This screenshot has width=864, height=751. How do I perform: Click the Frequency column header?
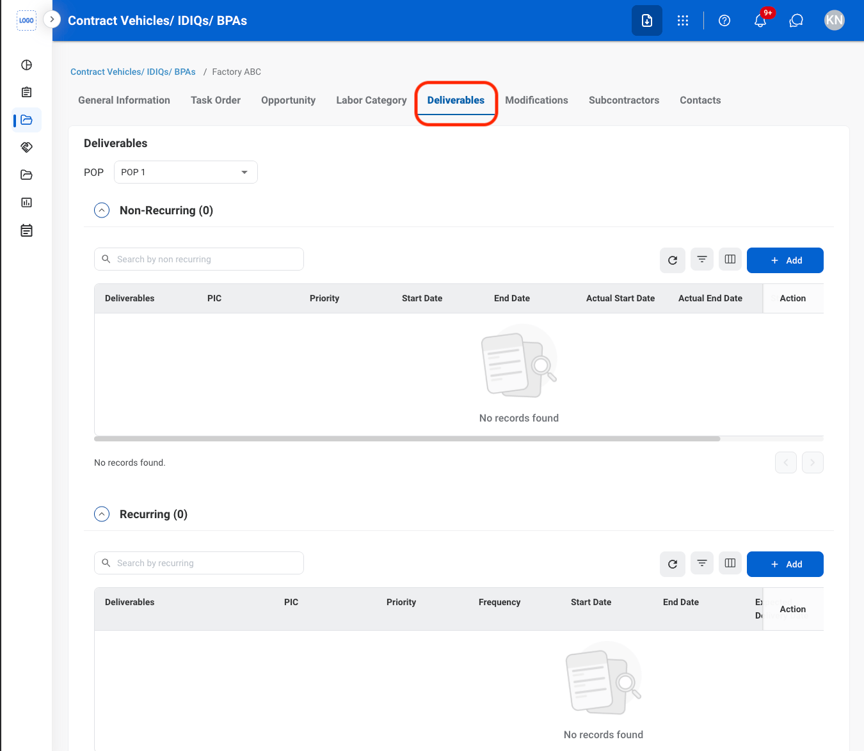499,602
